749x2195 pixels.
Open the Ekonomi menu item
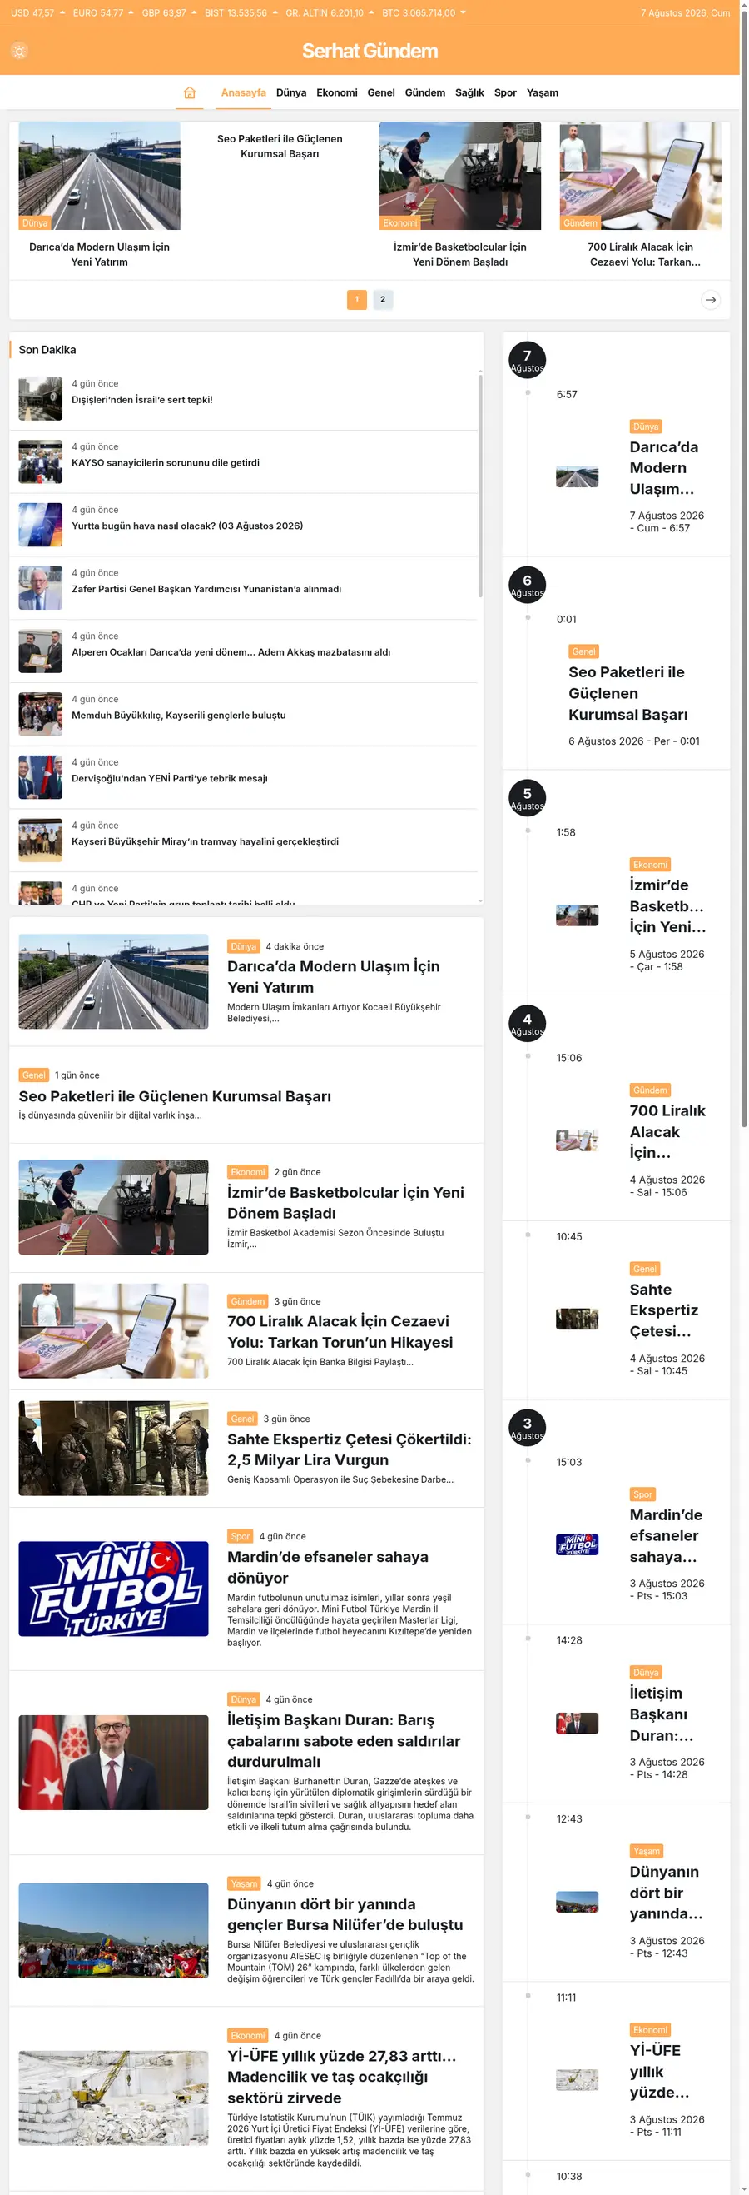tap(337, 92)
